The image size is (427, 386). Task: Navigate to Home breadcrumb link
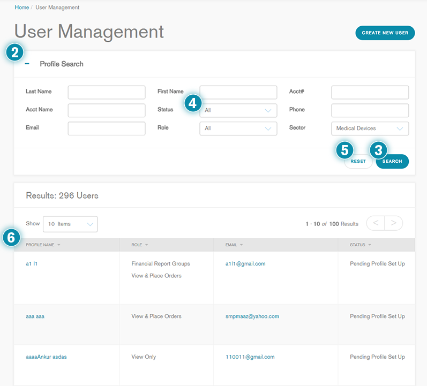pos(21,7)
